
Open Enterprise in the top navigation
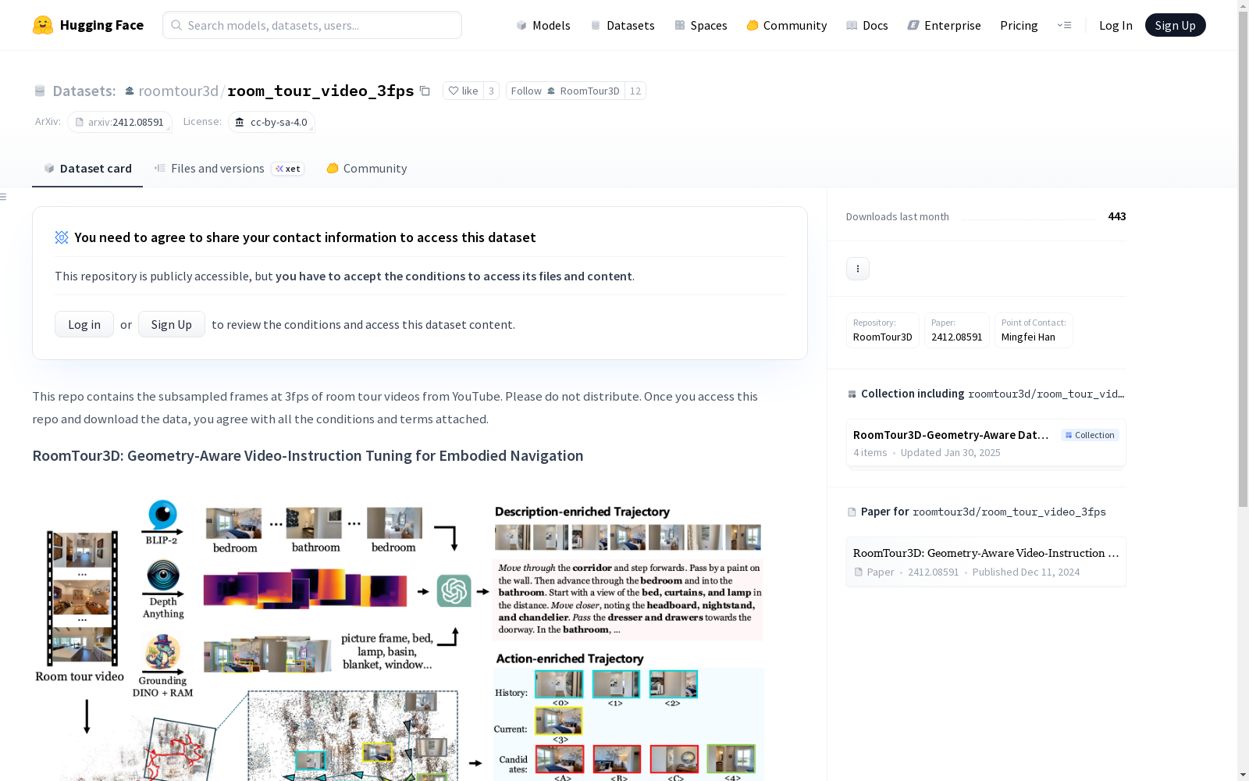[945, 25]
